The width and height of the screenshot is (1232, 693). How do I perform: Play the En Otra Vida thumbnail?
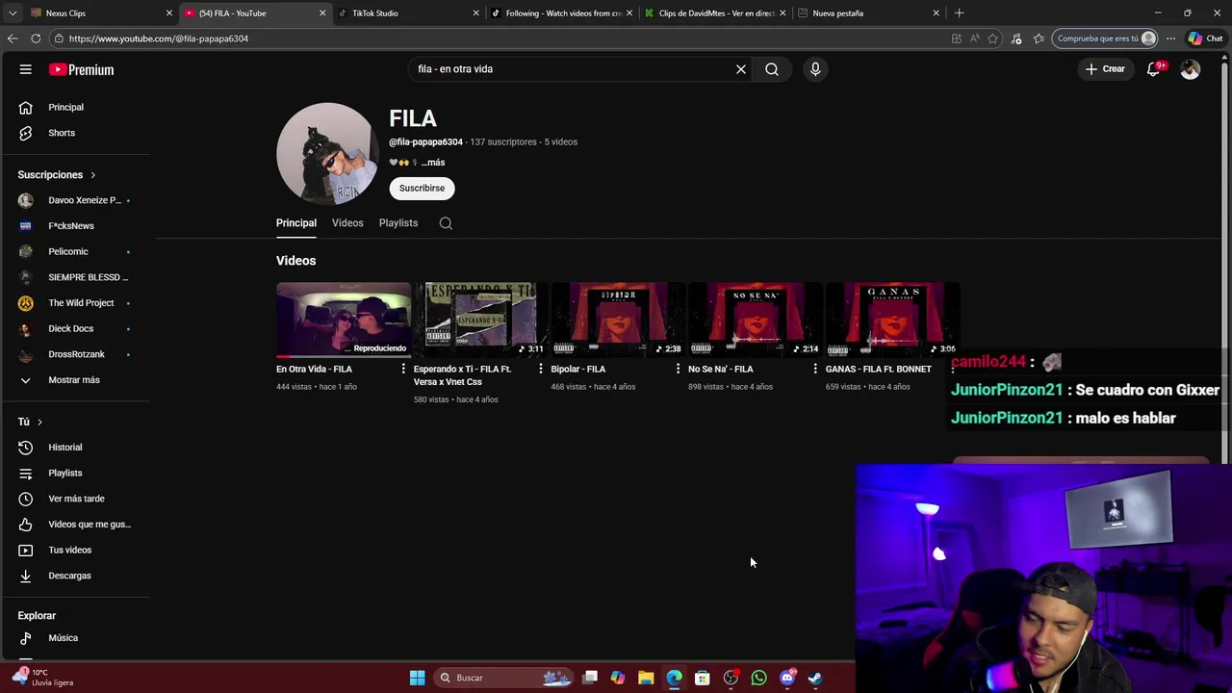pos(344,320)
